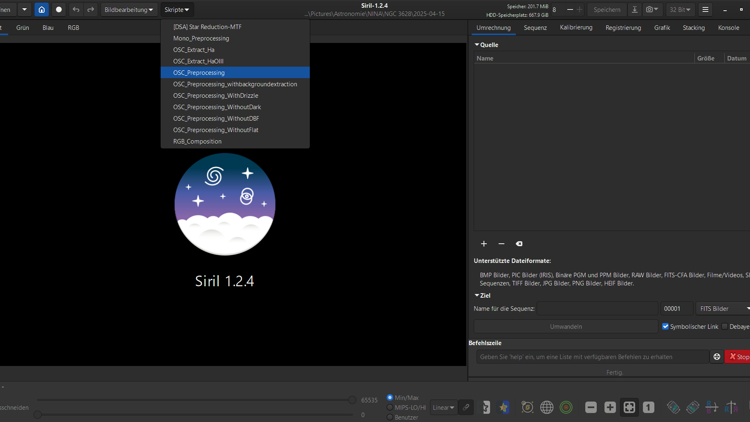Set zoom to 1:1 icon
The image size is (750, 422).
(649, 407)
